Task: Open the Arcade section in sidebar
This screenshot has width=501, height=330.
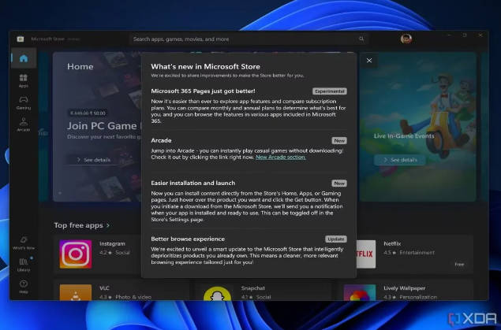Action: 24,124
